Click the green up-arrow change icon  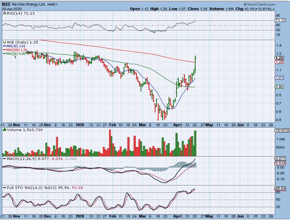coord(273,9)
